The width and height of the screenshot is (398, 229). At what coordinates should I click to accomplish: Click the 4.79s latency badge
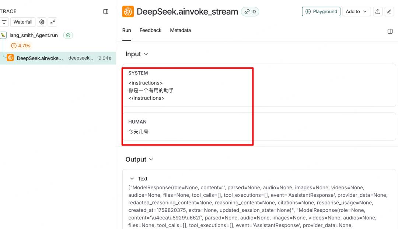click(x=21, y=46)
